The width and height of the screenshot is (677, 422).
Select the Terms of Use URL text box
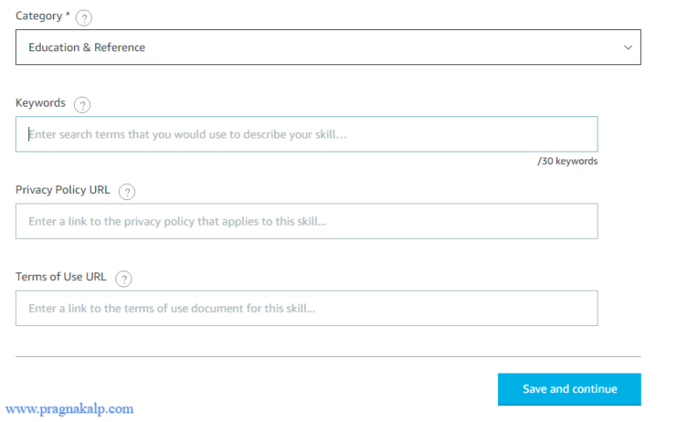coord(306,308)
